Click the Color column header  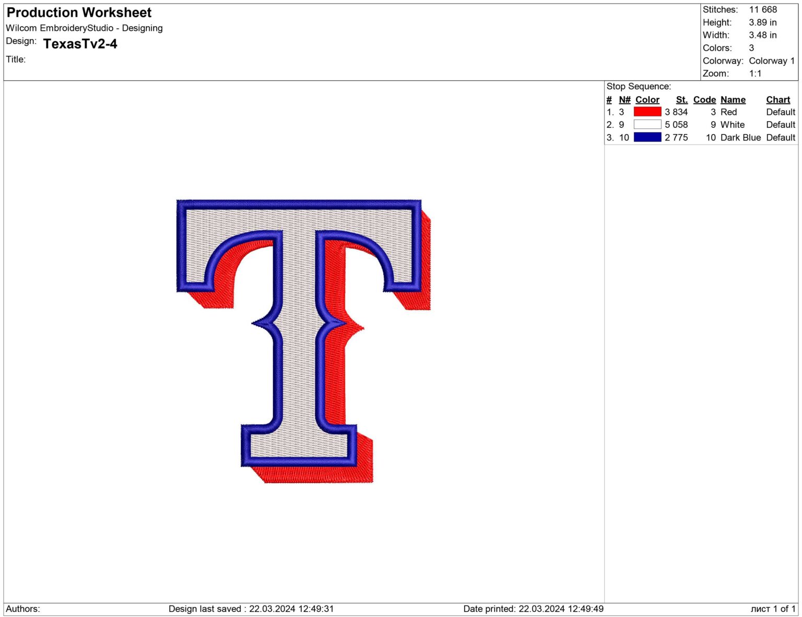pyautogui.click(x=647, y=99)
